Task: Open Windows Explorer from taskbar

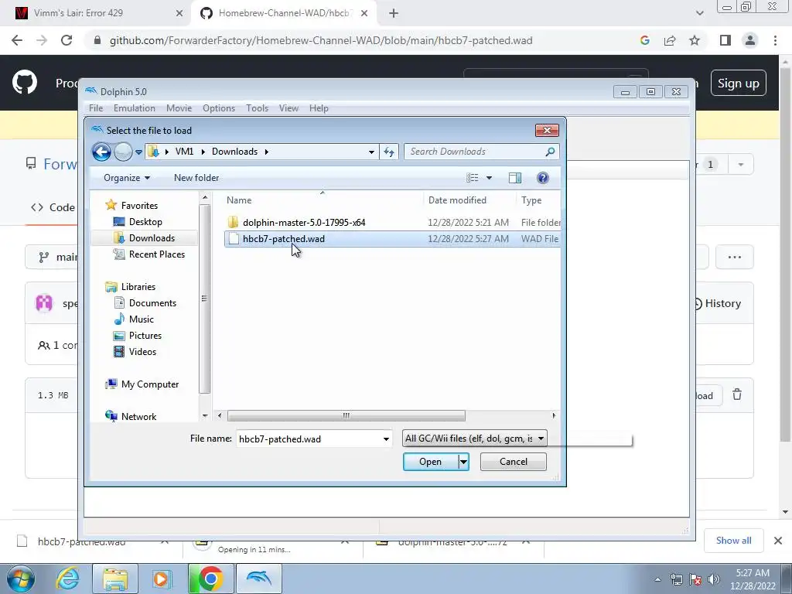Action: [115, 579]
